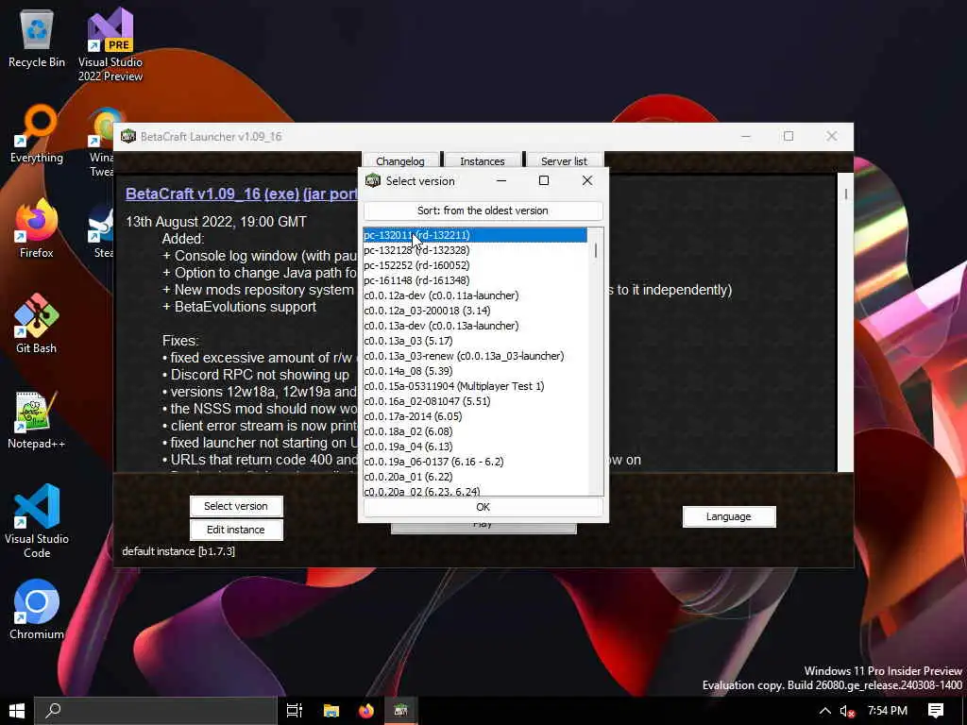Click the Windows Start button

click(17, 711)
